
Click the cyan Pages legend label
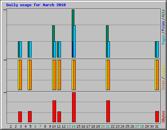[163, 40]
